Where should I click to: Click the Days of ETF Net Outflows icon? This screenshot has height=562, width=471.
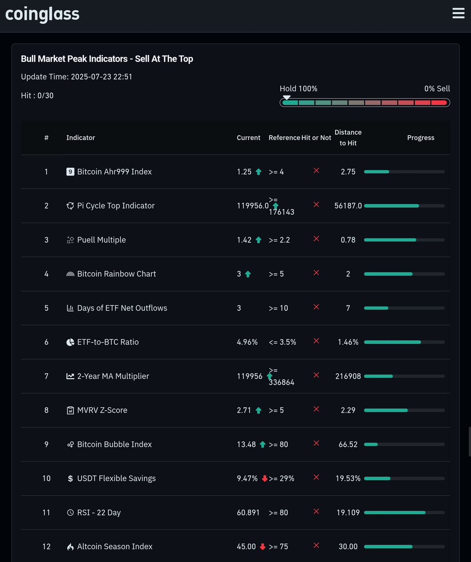(x=70, y=308)
